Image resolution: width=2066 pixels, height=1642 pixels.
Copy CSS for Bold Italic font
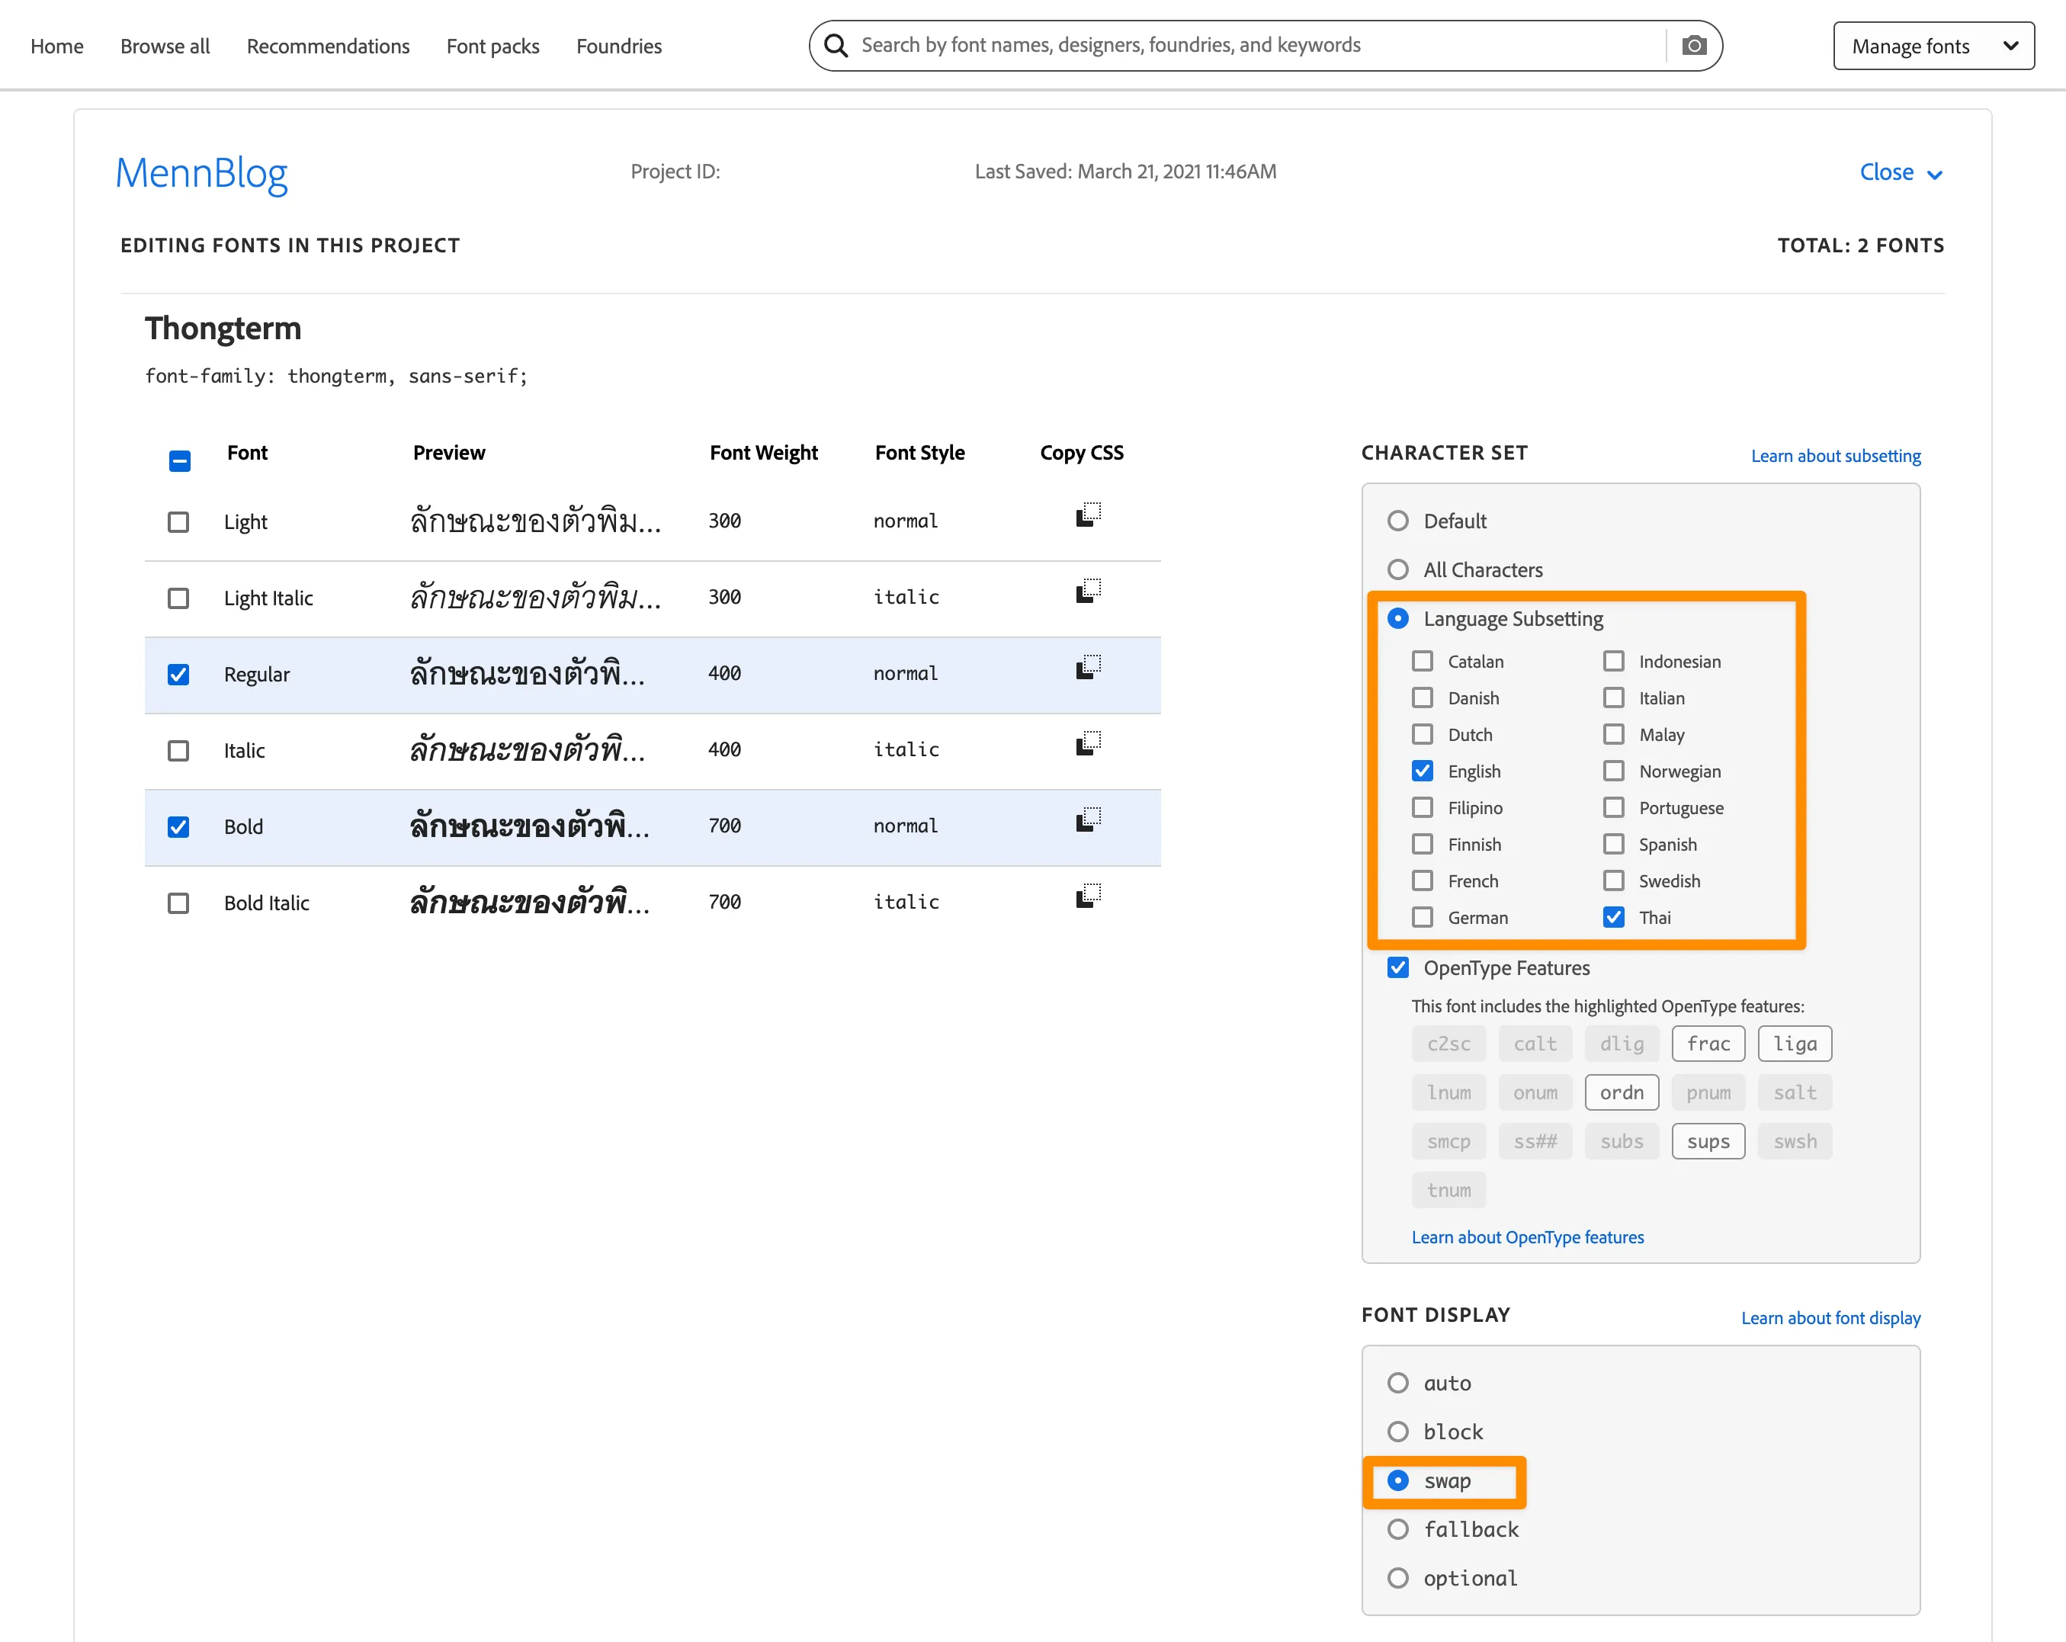point(1088,896)
